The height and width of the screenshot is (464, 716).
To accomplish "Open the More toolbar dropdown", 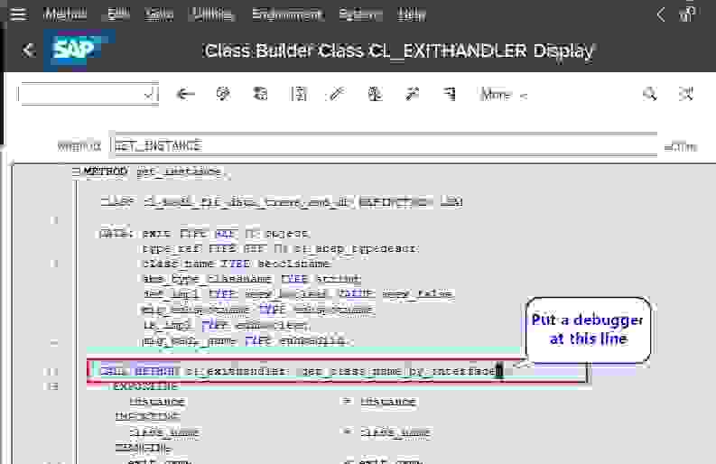I will tap(504, 95).
